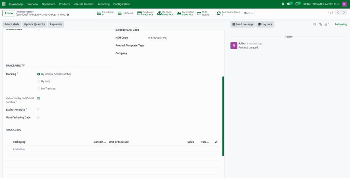Open the activities clock icon with badge
Image resolution: width=350 pixels, height=178 pixels.
coord(298,4)
